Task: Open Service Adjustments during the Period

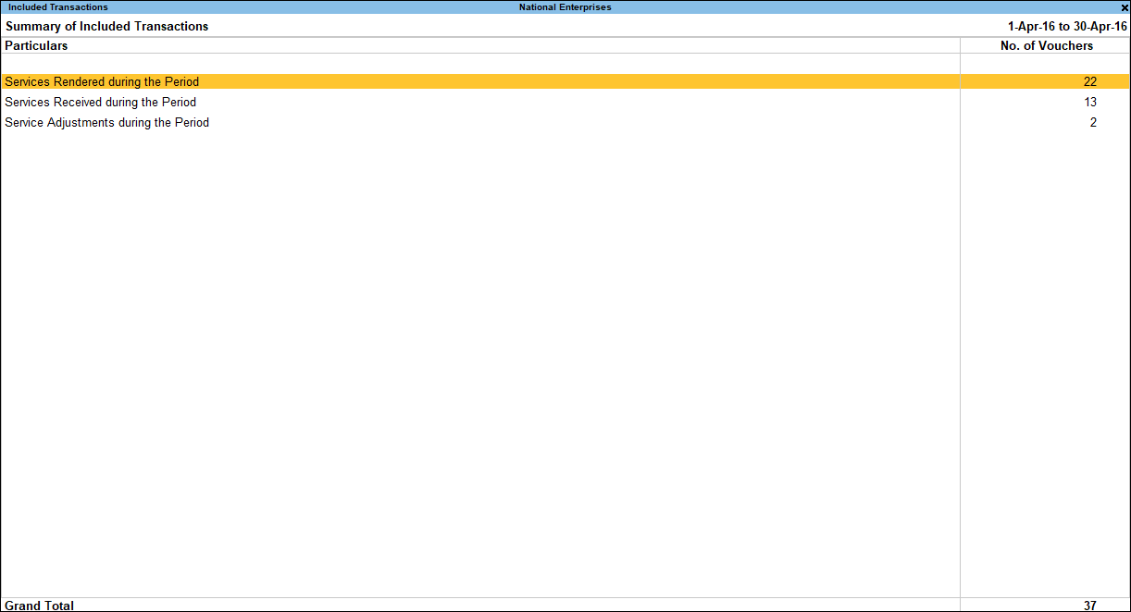Action: click(107, 122)
